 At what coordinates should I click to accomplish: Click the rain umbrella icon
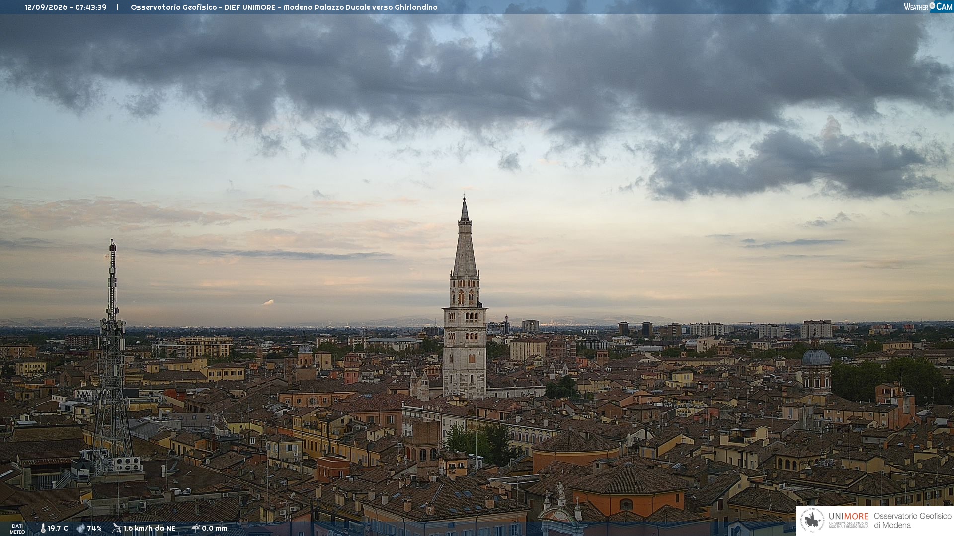tap(196, 528)
